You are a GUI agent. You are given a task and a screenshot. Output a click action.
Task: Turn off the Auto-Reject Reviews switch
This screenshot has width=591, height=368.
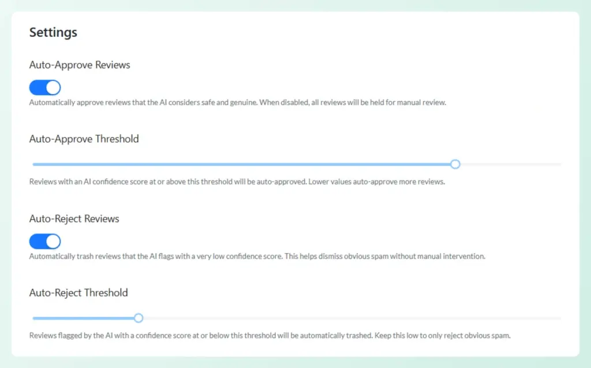pos(44,241)
